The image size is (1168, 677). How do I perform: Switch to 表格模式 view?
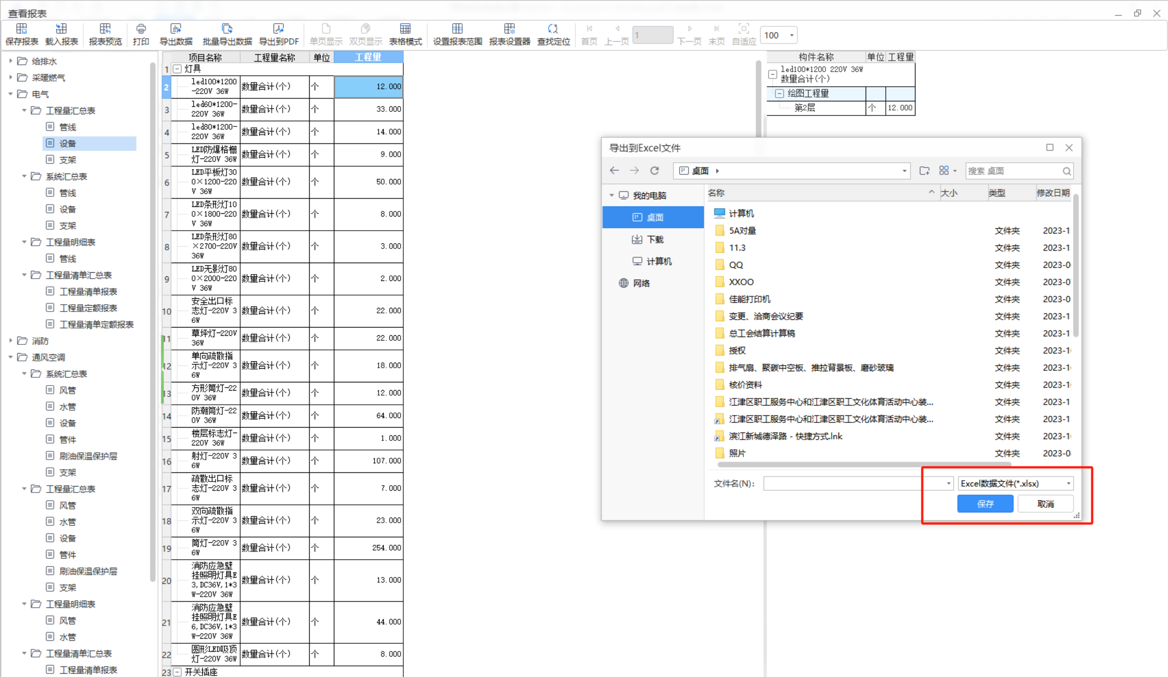405,34
